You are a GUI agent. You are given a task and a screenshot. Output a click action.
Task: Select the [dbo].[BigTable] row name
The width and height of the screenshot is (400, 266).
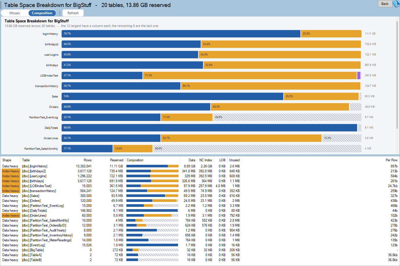click(33, 250)
